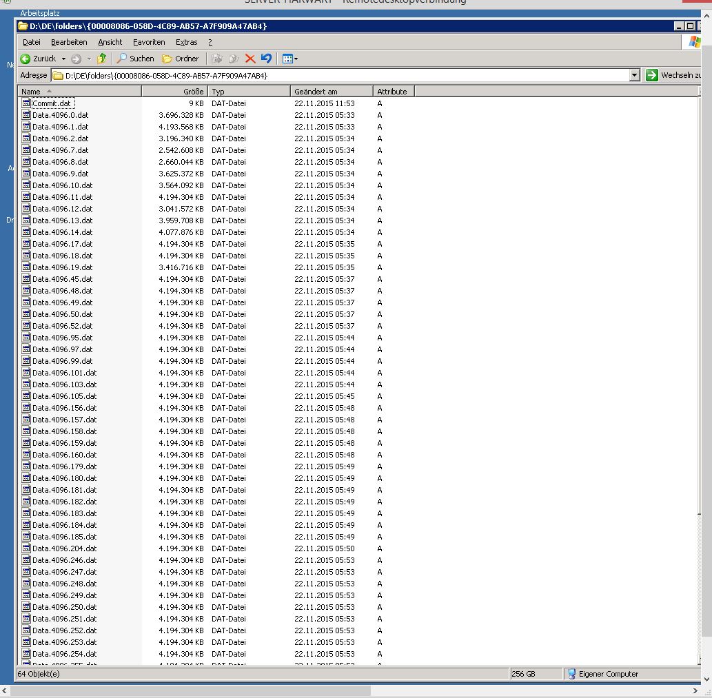Click inside the Adresse path field
712x698 pixels.
(x=345, y=75)
